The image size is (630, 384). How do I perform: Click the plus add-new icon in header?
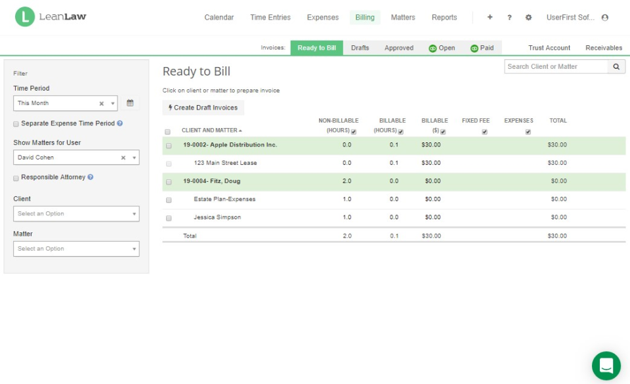[490, 17]
